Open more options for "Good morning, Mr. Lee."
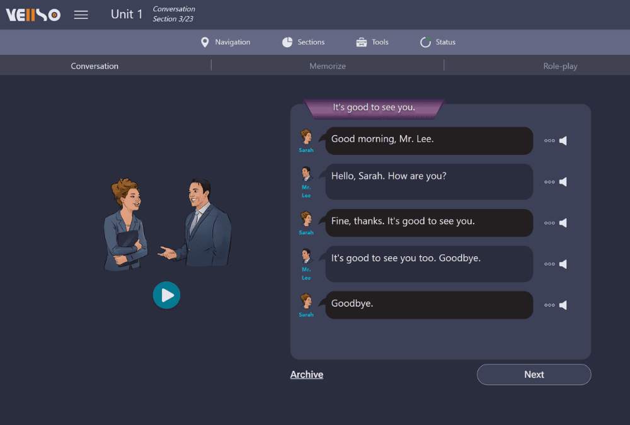Image resolution: width=630 pixels, height=425 pixels. (549, 141)
